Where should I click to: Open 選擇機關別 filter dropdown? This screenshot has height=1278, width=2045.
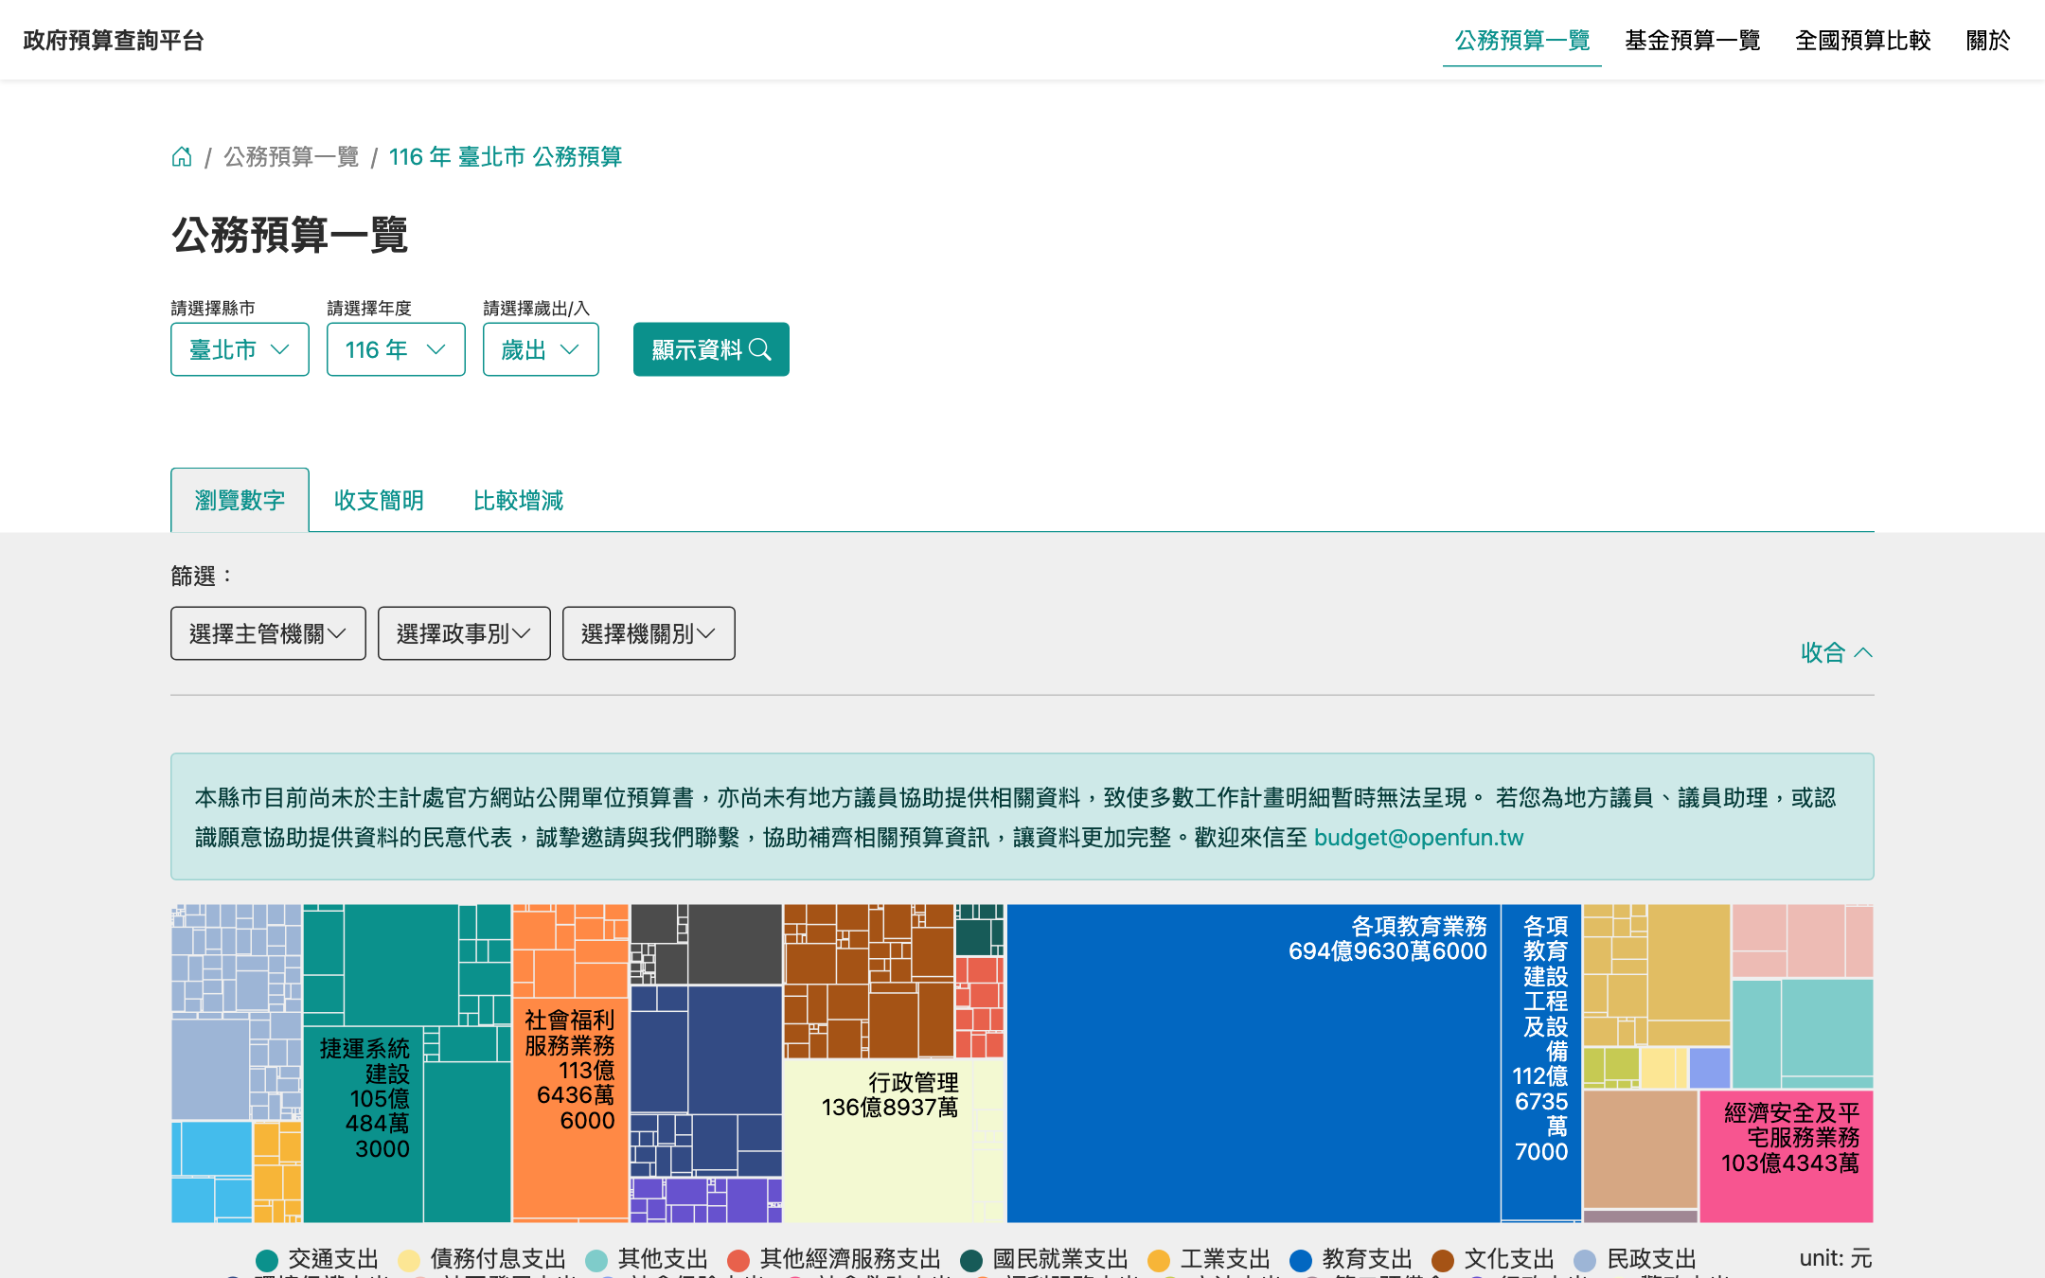pos(649,633)
